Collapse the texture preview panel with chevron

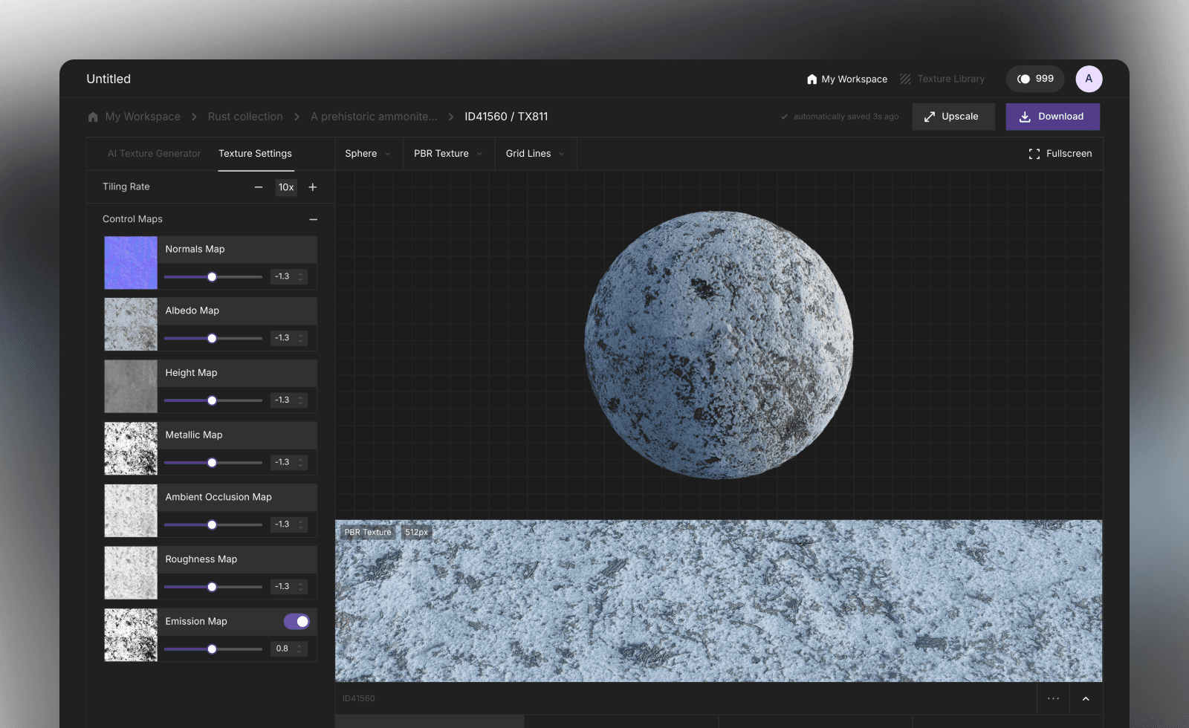1086,698
